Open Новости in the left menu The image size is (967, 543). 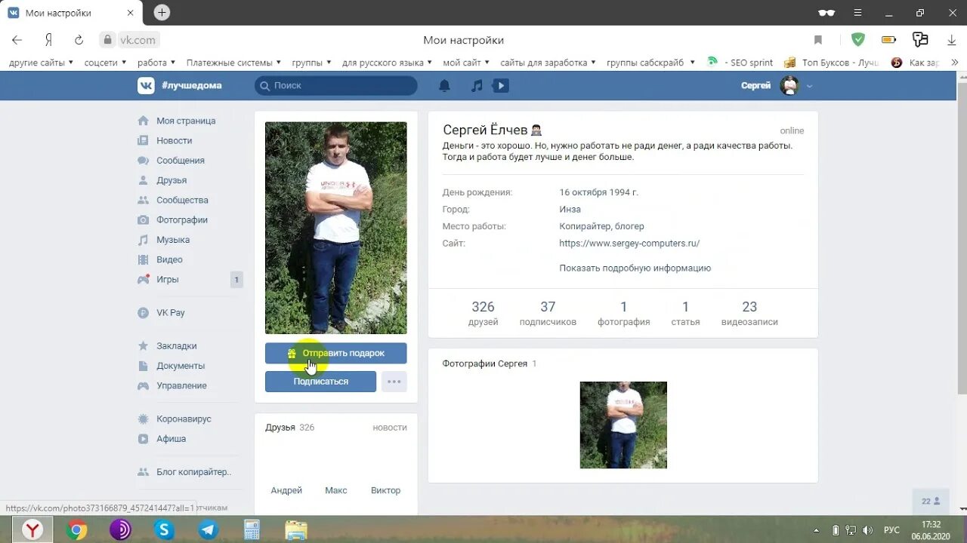point(174,140)
